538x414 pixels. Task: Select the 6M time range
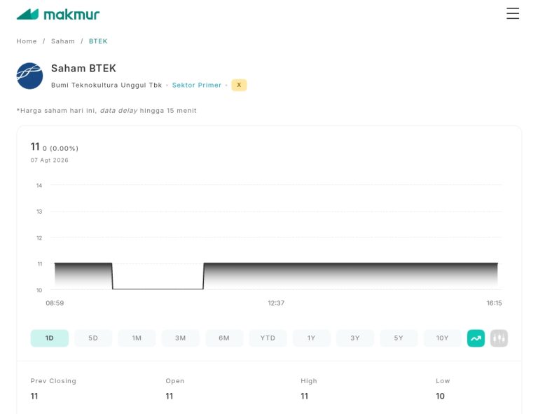[x=224, y=338]
